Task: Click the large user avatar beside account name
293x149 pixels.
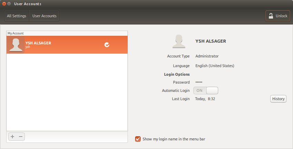Action: (x=179, y=41)
